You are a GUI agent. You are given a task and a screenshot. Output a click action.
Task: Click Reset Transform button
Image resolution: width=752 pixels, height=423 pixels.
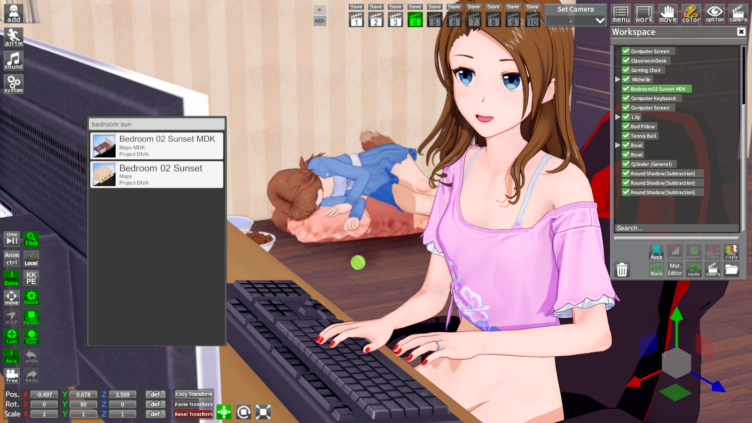(x=194, y=414)
